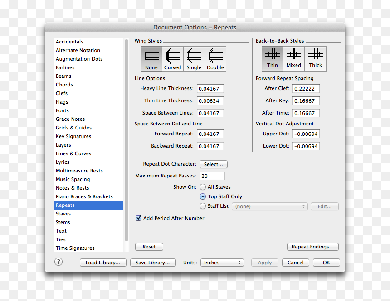390x301 pixels.
Task: Select Multimeasure Rests in the list
Action: [x=88, y=171]
